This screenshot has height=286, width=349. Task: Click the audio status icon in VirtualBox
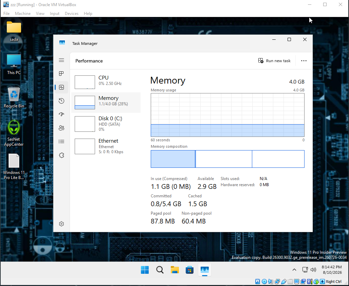pyautogui.click(x=271, y=282)
